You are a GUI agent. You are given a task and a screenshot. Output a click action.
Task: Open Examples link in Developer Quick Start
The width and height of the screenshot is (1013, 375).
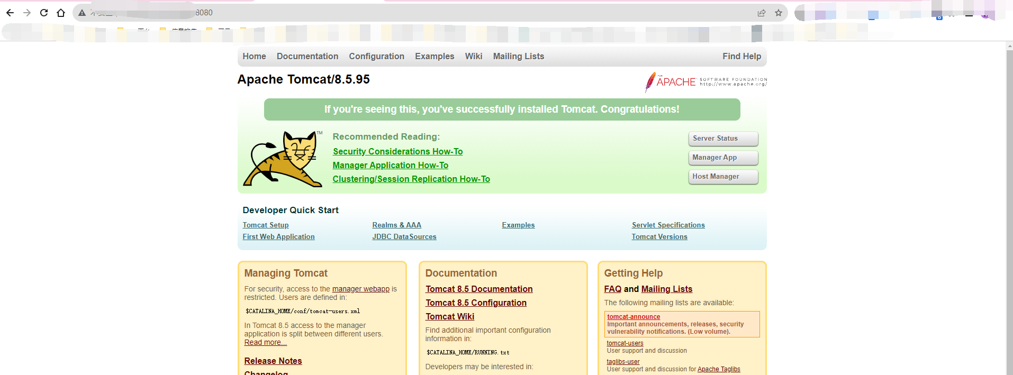tap(518, 225)
